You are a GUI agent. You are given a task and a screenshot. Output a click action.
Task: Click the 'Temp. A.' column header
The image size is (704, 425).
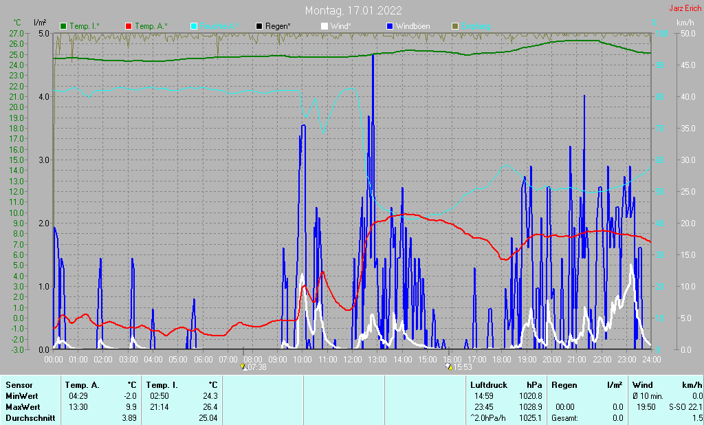point(82,385)
